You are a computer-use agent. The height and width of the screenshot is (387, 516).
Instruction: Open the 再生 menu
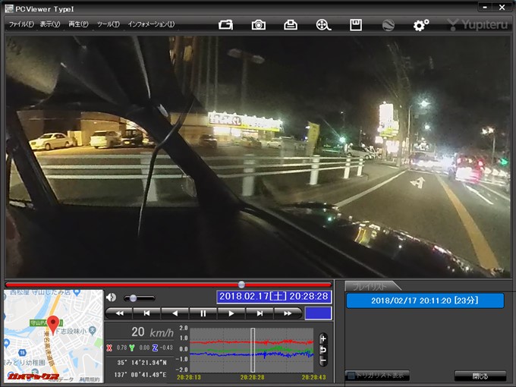[x=78, y=24]
